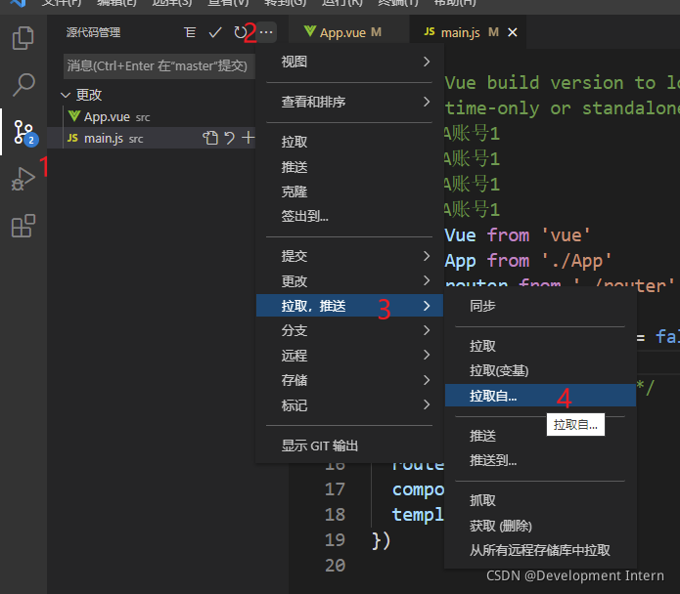
Task: Choose 显示 GIT 输出 menu entry
Action: point(349,445)
